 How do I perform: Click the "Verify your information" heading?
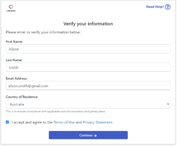(x=88, y=24)
